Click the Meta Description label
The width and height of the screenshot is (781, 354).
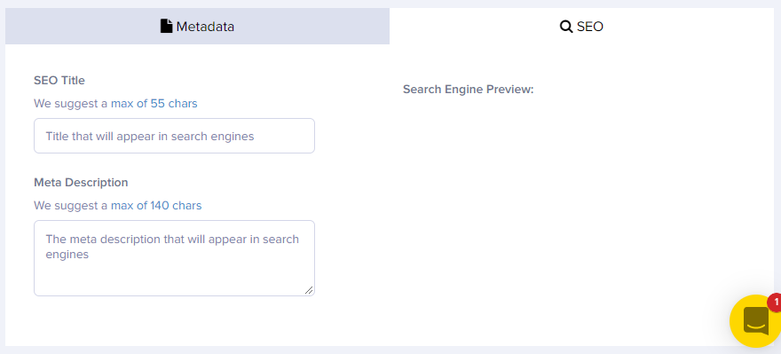point(81,182)
